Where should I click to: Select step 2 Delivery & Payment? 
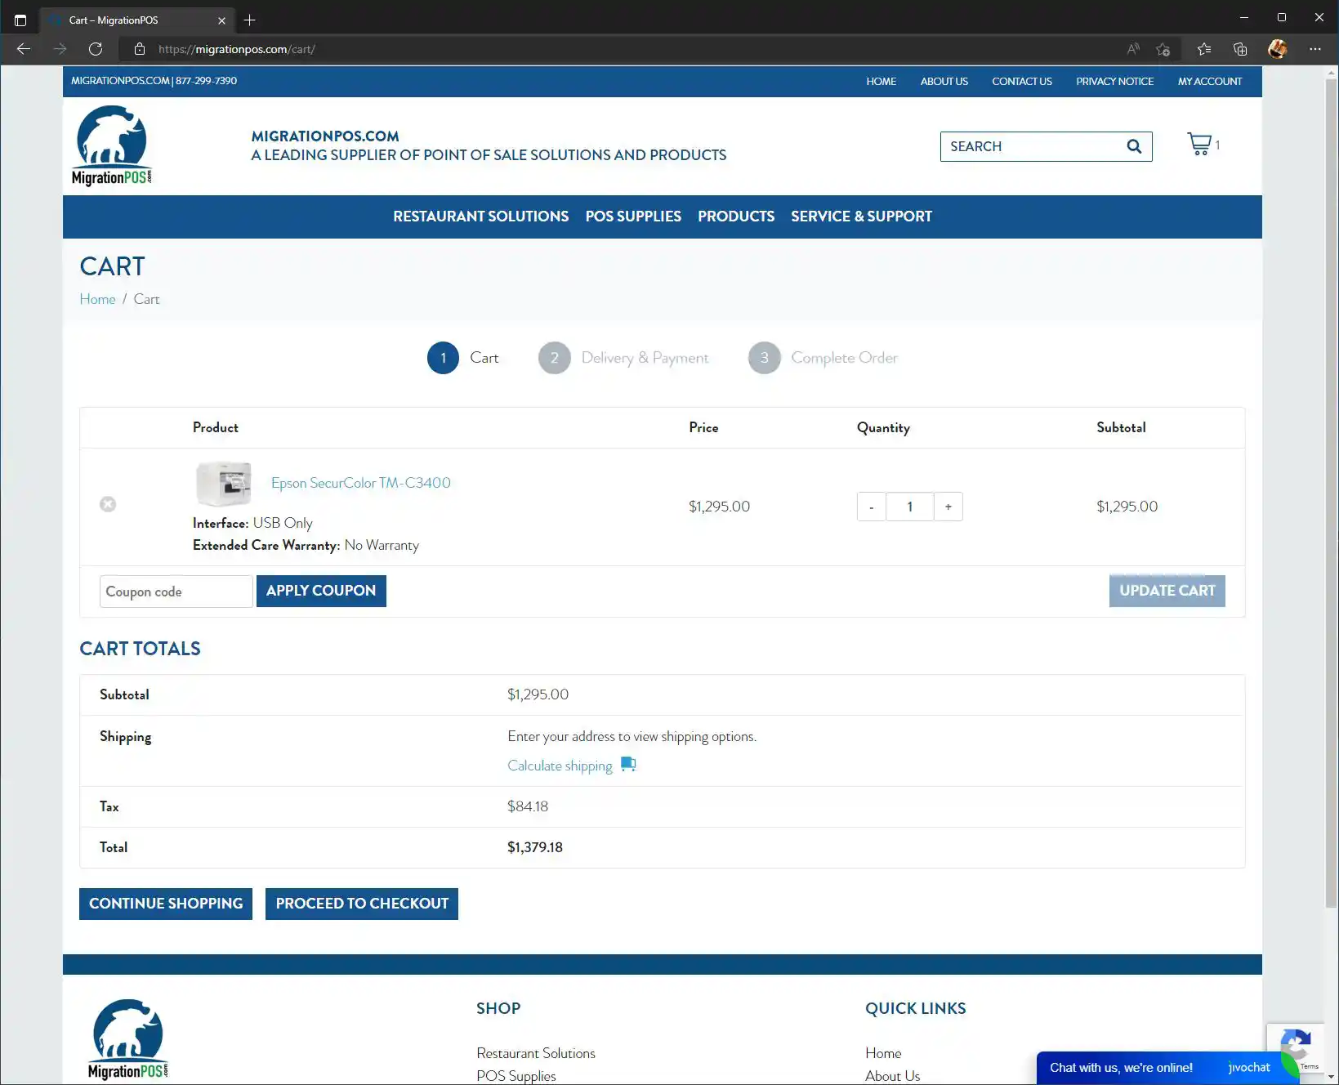pos(623,358)
